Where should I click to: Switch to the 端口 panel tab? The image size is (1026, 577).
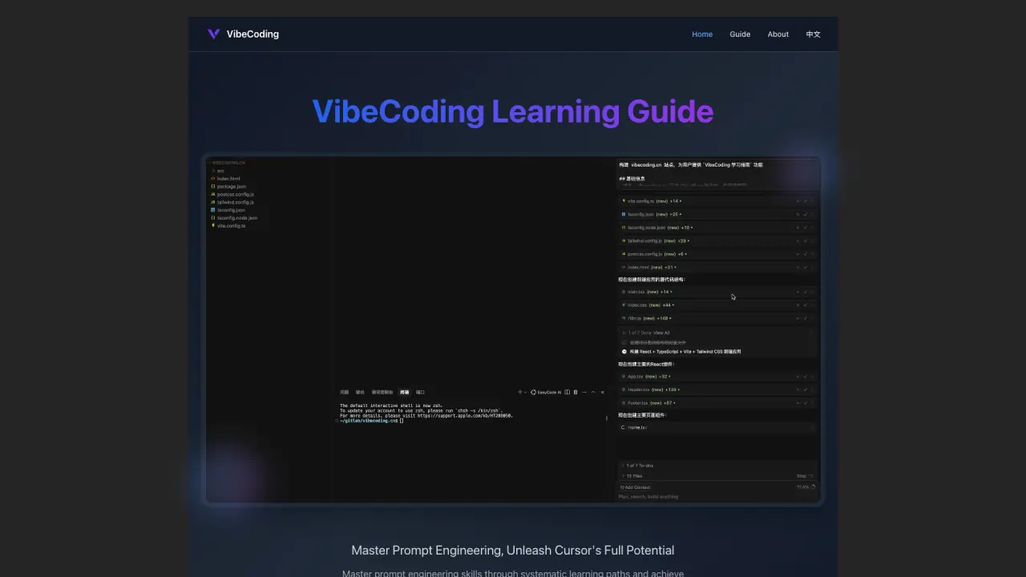(420, 393)
